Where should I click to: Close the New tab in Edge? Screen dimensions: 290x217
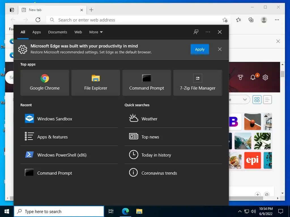82,10
